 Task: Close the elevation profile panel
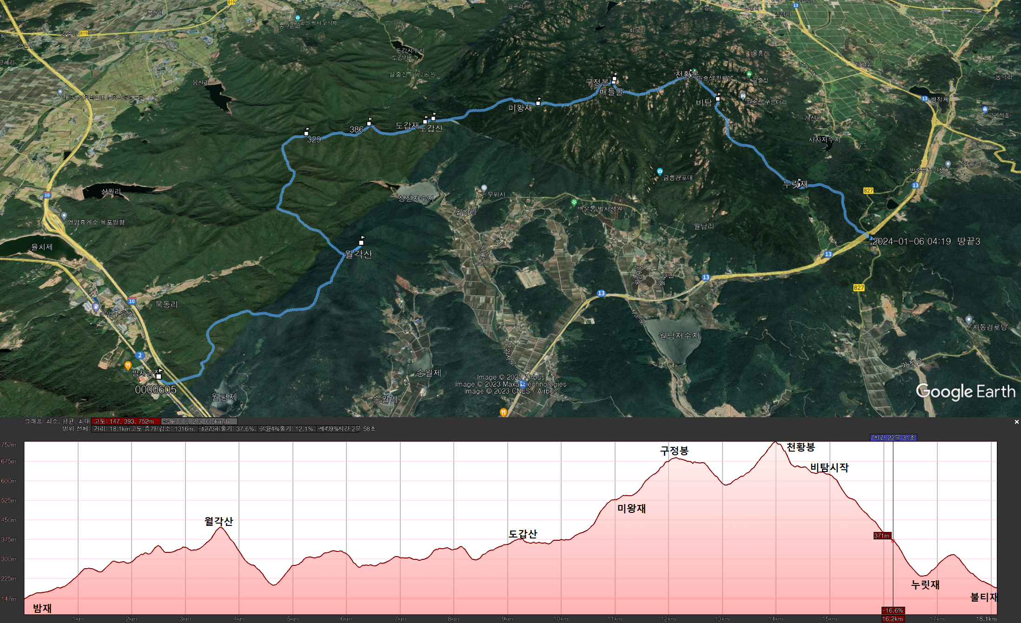[1016, 422]
